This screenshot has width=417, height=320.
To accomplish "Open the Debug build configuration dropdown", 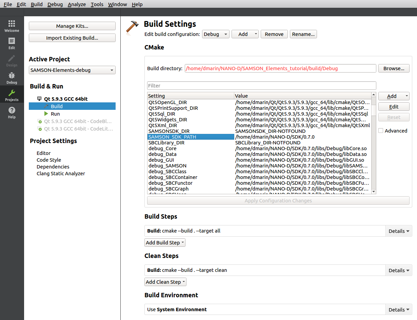I will [216, 34].
